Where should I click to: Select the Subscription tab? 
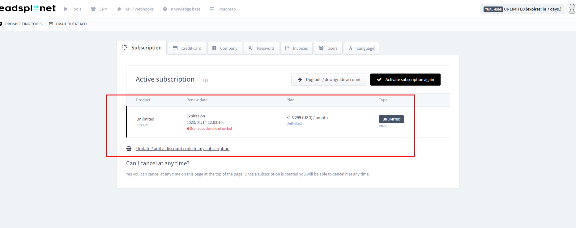click(142, 48)
